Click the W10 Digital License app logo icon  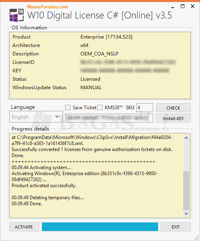[16, 15]
